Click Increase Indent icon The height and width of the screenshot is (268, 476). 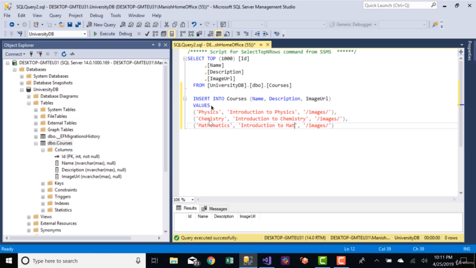click(x=265, y=34)
